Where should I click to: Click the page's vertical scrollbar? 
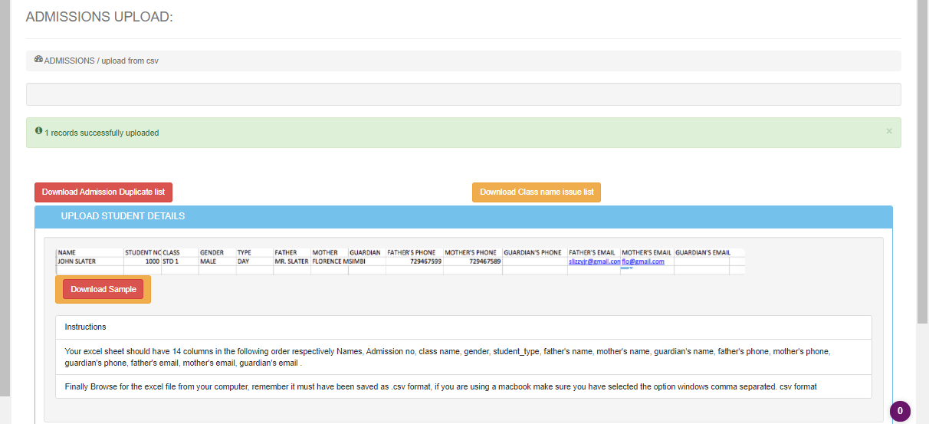point(923,153)
